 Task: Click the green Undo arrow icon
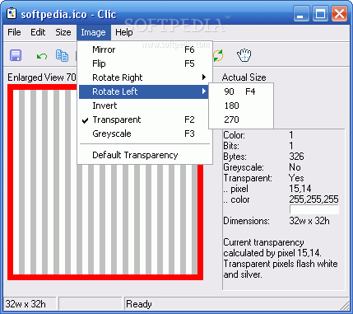[42, 56]
